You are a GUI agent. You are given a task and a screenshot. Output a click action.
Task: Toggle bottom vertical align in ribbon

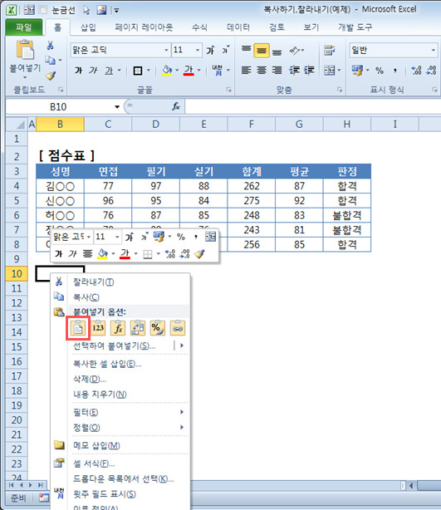277,51
